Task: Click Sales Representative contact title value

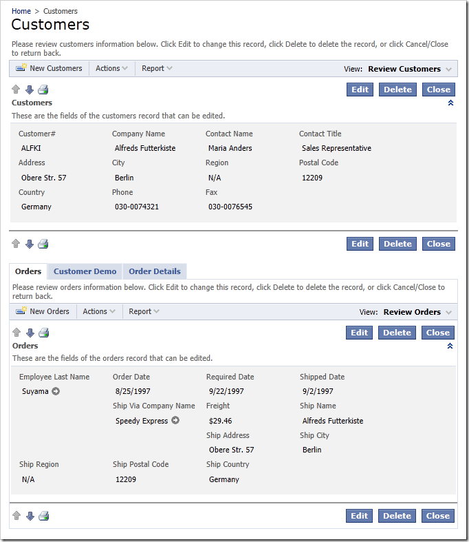Action: point(336,148)
